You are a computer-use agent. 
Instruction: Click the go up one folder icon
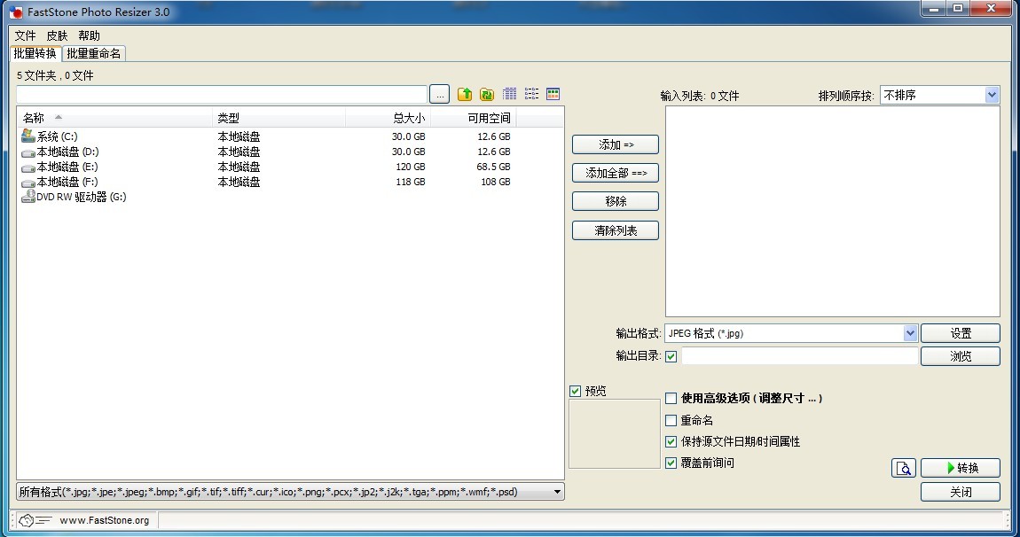(465, 94)
